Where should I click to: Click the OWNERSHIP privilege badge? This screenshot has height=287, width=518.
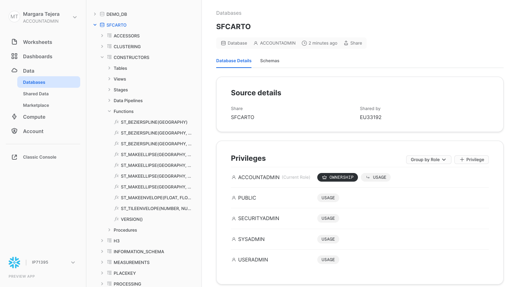pos(337,177)
